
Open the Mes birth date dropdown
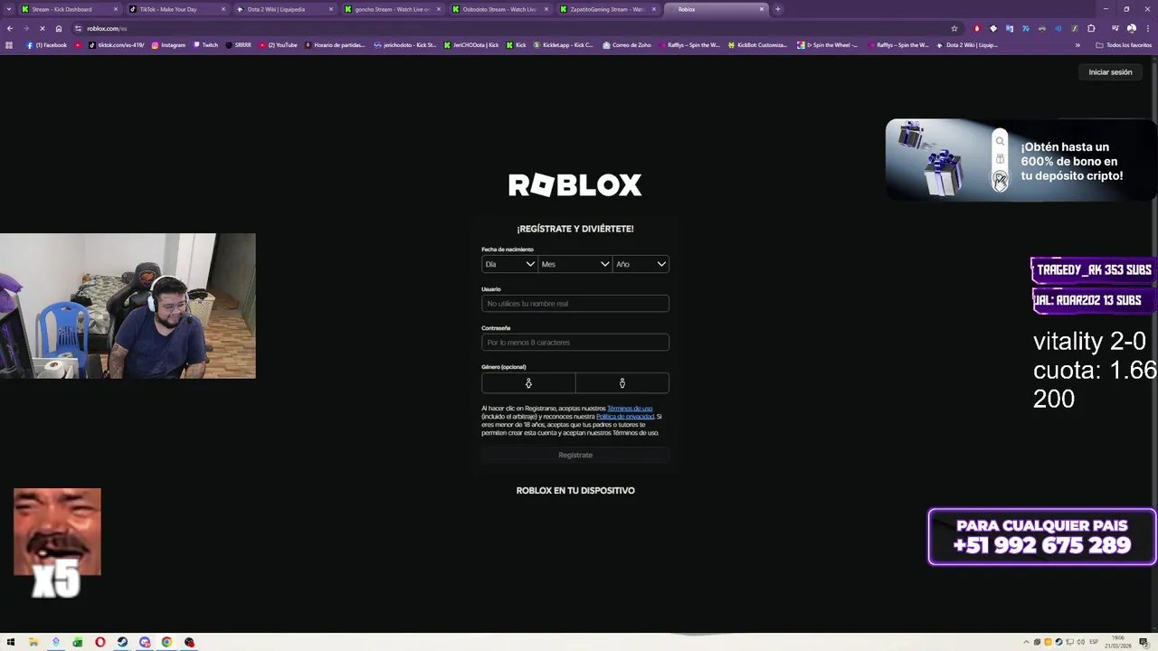(575, 264)
